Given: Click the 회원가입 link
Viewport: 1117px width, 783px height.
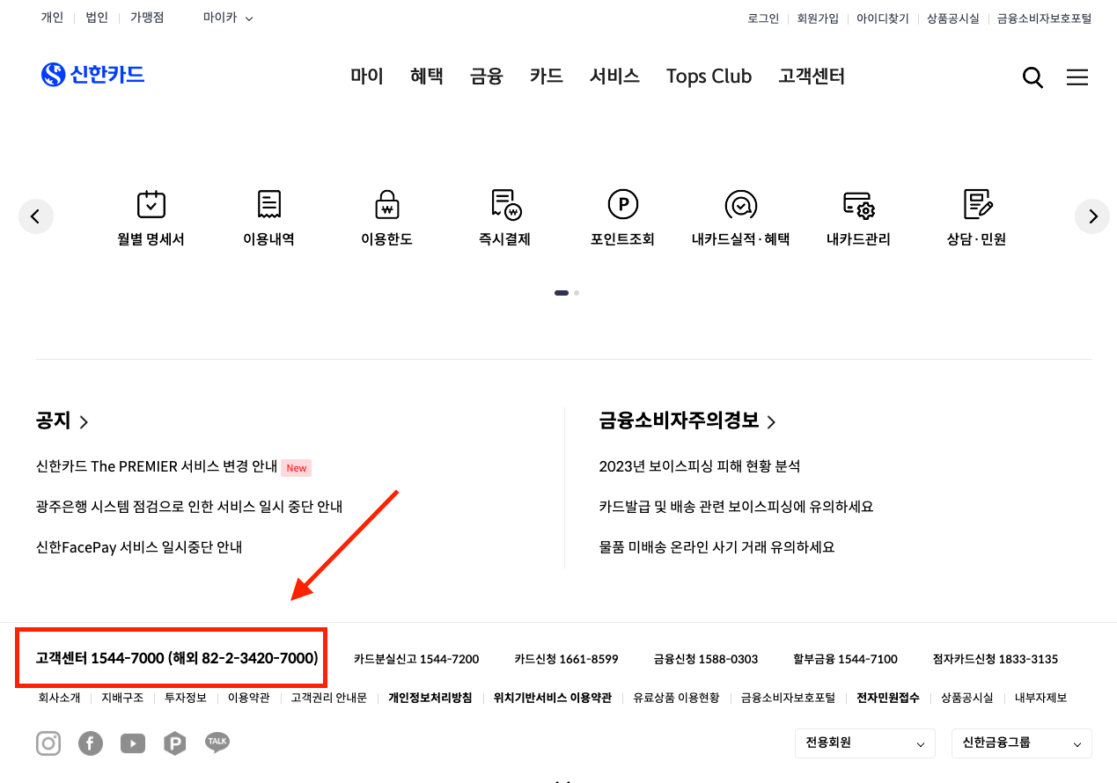Looking at the screenshot, I should click(818, 18).
